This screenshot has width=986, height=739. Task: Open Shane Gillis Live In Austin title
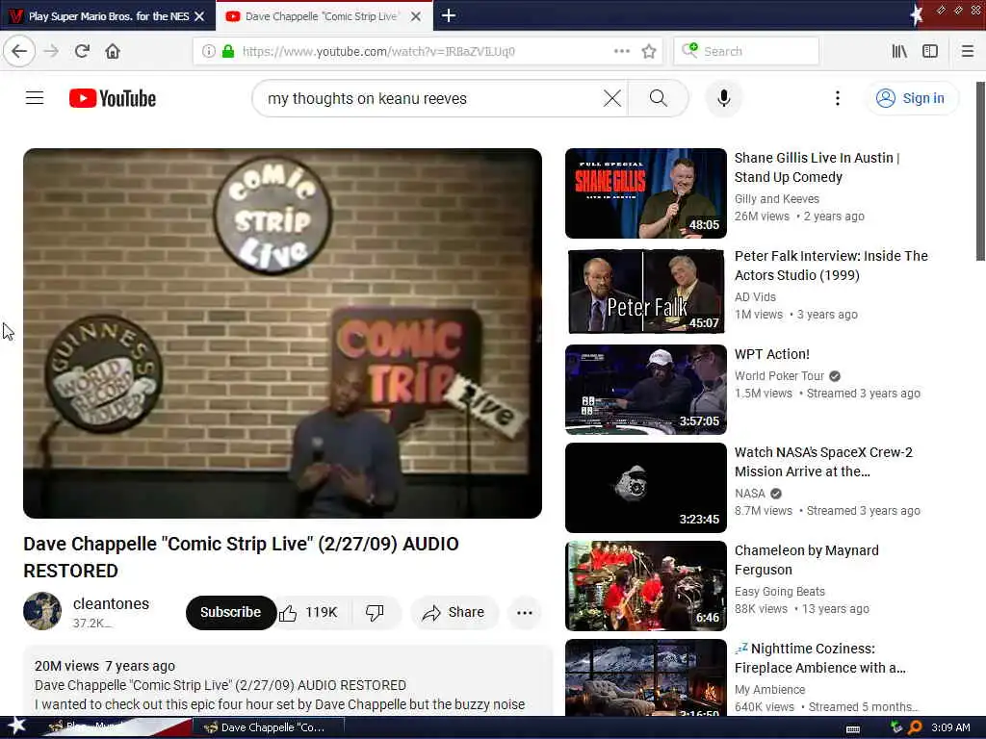[817, 167]
